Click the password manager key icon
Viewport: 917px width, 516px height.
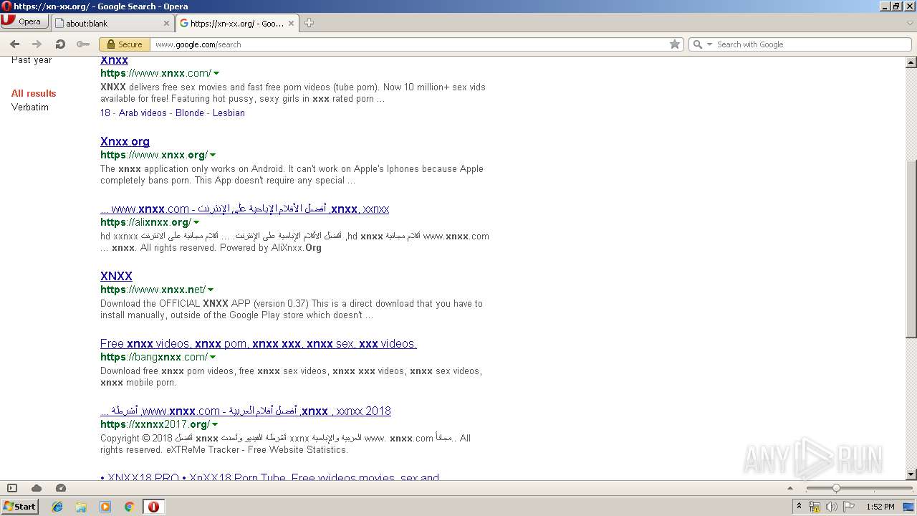[x=83, y=44]
